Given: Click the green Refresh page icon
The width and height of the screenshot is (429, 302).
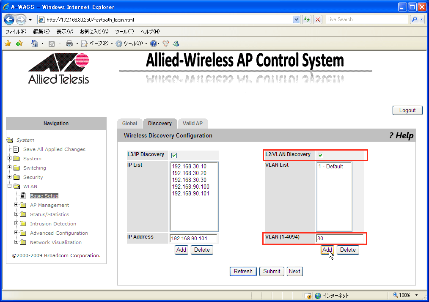Looking at the screenshot, I should point(307,20).
